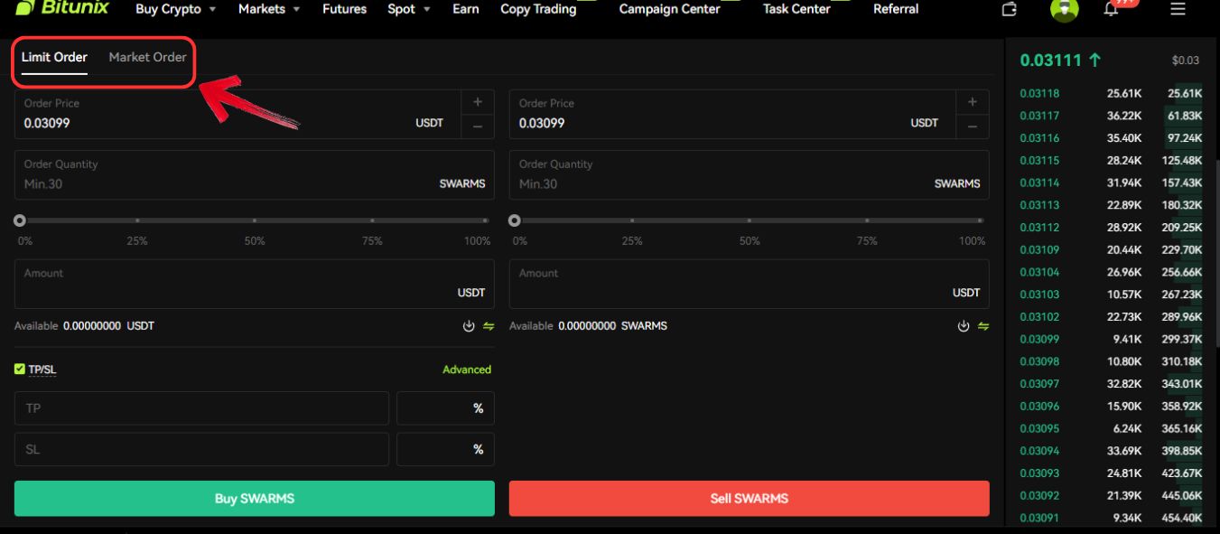Image resolution: width=1220 pixels, height=534 pixels.
Task: Click the Bitunix logo
Action: [63, 8]
